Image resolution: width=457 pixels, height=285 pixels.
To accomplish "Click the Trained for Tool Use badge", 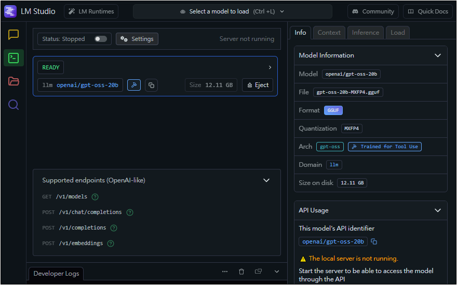I will click(x=385, y=147).
